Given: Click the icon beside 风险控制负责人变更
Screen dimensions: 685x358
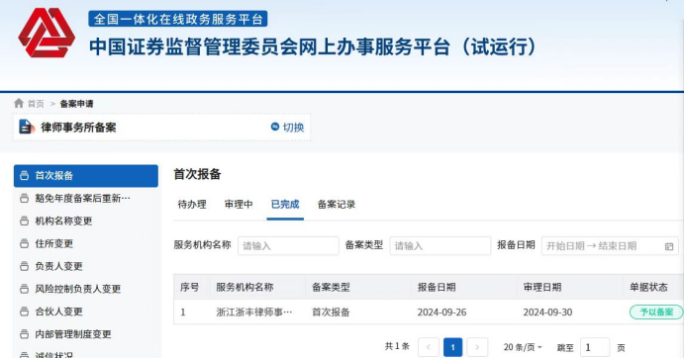Looking at the screenshot, I should pyautogui.click(x=25, y=289).
